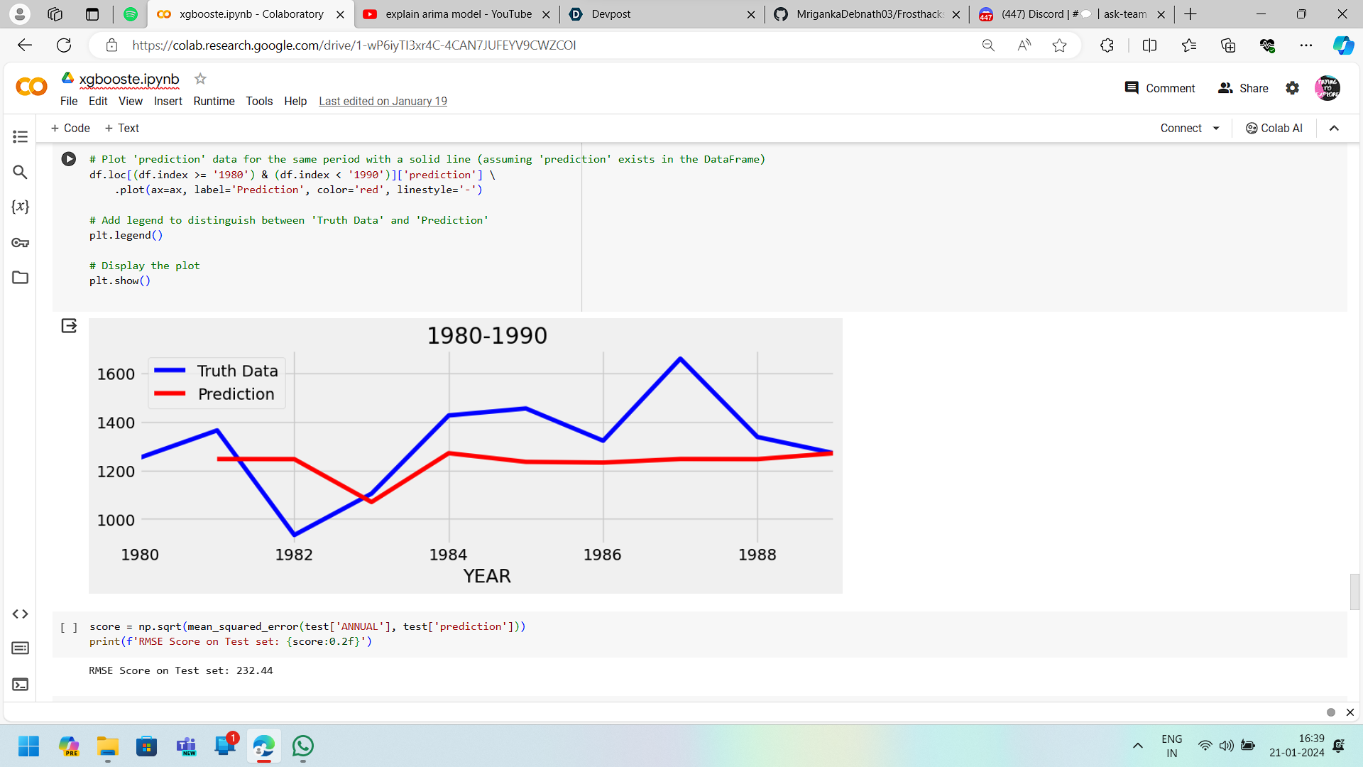Open the Table of contents panel

[x=20, y=136]
